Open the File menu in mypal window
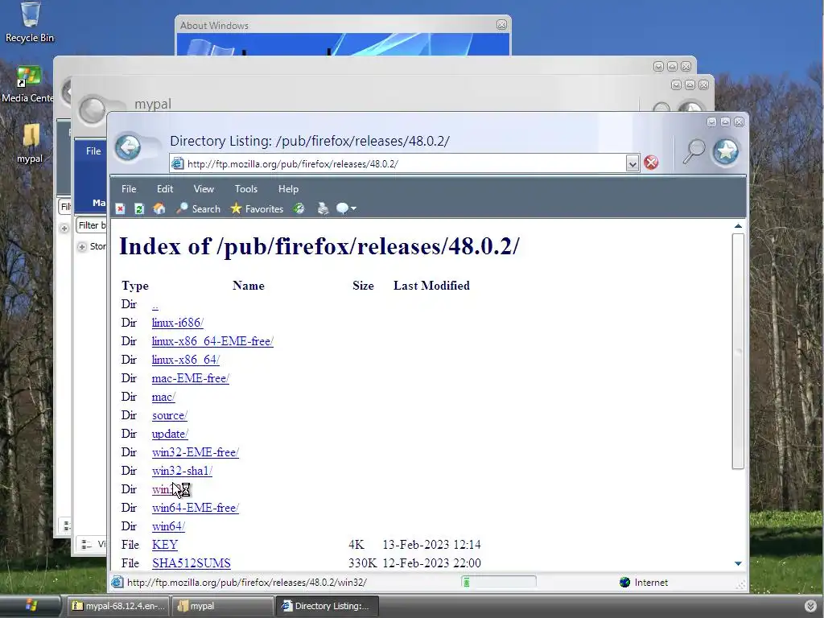This screenshot has width=824, height=618. click(93, 150)
